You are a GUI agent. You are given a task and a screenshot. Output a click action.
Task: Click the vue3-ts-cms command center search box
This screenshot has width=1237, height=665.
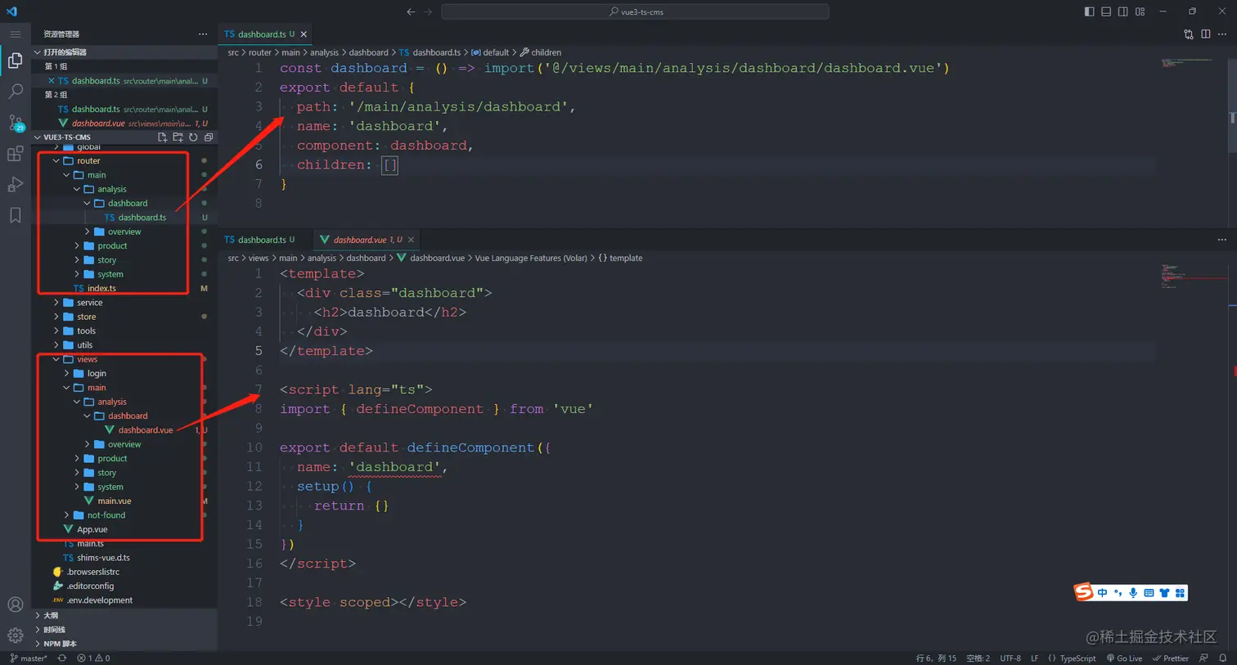click(635, 11)
